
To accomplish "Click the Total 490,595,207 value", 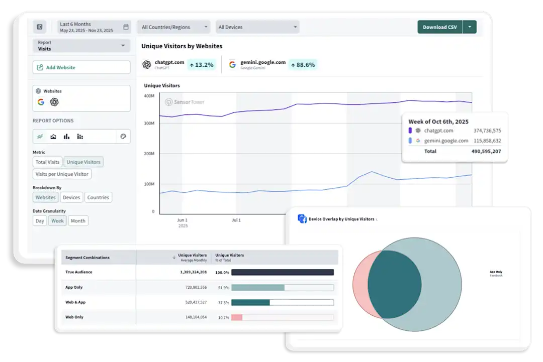I will tap(486, 151).
